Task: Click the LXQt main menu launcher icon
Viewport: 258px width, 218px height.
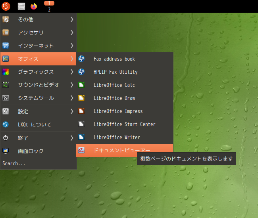Action: pos(6,6)
